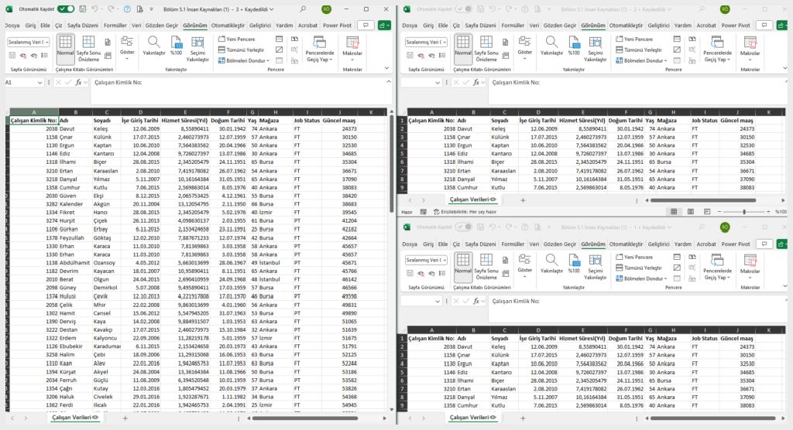
Task: Click the Save icon in the left window
Action: tap(82, 9)
